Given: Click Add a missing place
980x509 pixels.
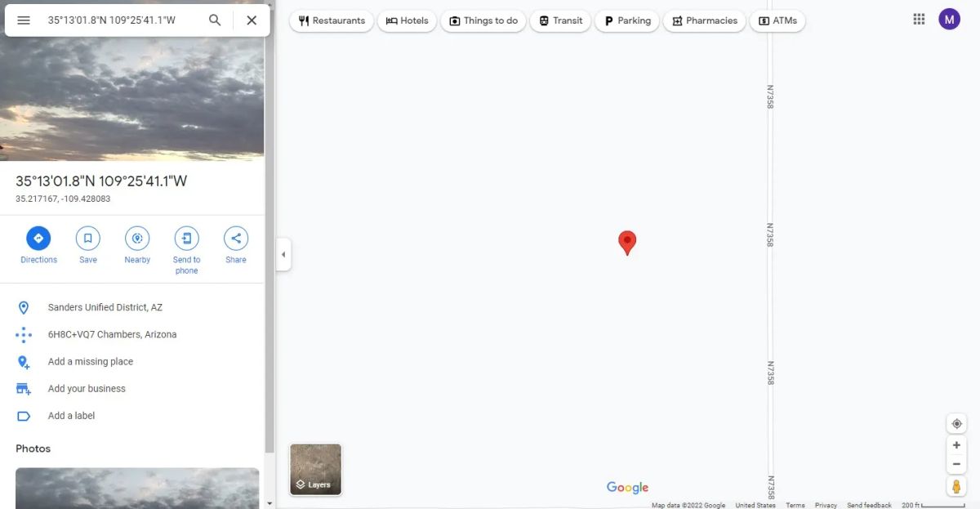Looking at the screenshot, I should pyautogui.click(x=91, y=362).
